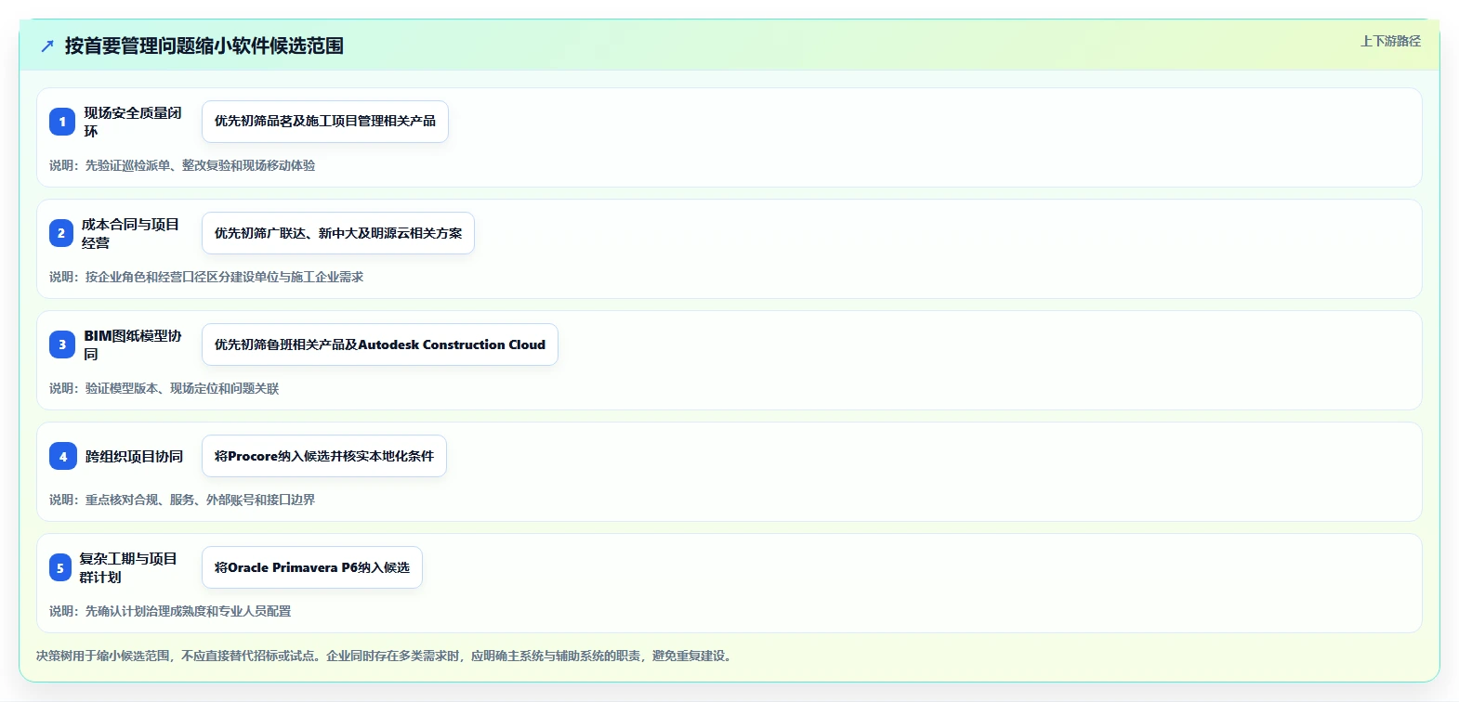Click the 上下游路径 label in header

1390,41
